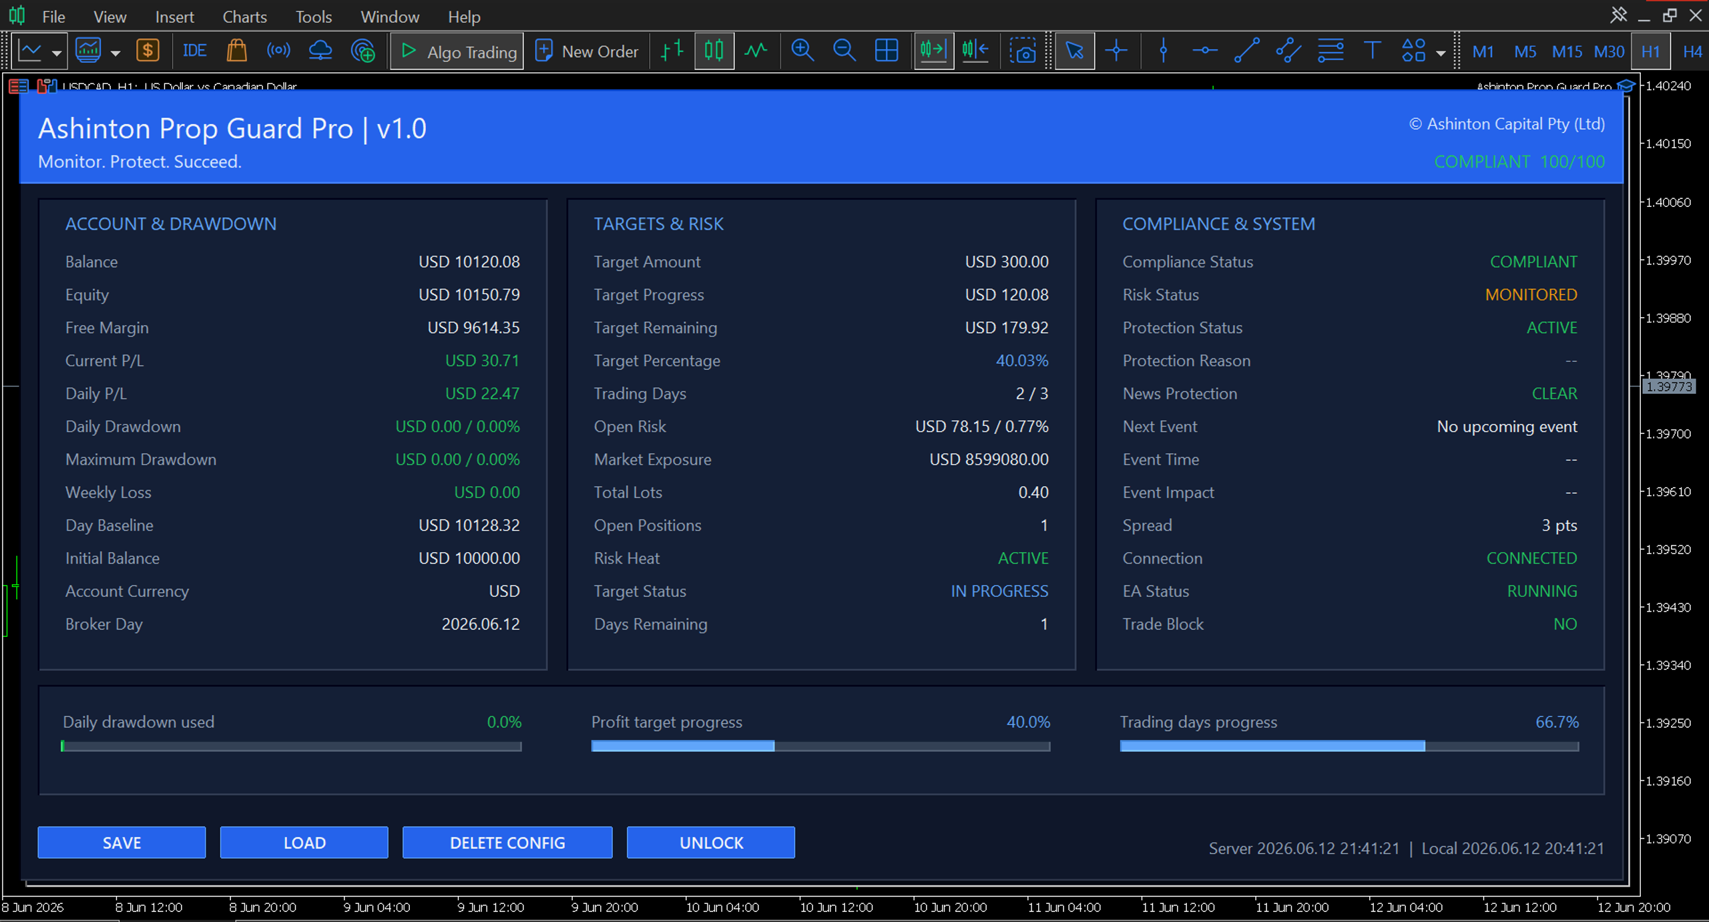Click the 1.39773 current price label
Screen dimensions: 1709x922
click(x=1669, y=387)
